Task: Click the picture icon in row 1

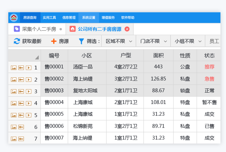Action: click(14, 67)
